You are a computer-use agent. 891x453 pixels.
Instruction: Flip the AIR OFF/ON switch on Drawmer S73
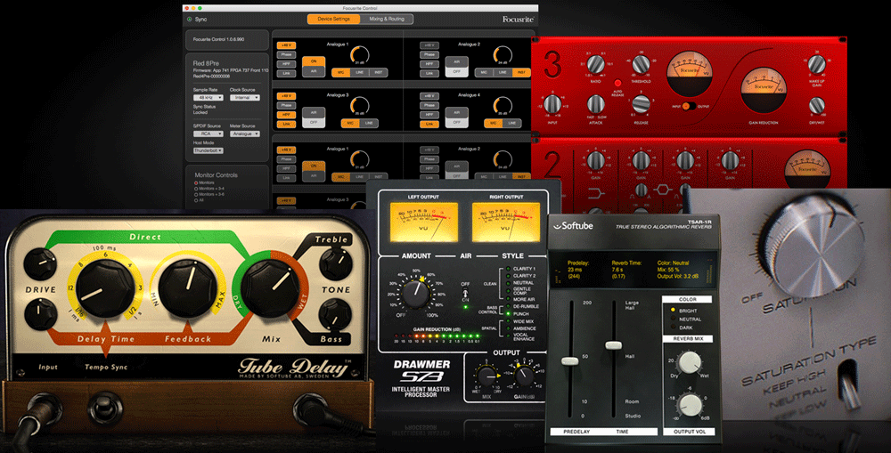(x=465, y=294)
